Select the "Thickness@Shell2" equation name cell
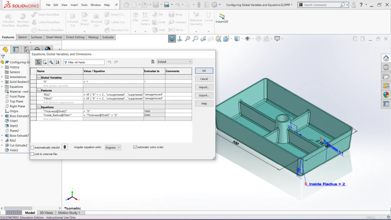Screen dimensions: 391x220 coord(60,111)
